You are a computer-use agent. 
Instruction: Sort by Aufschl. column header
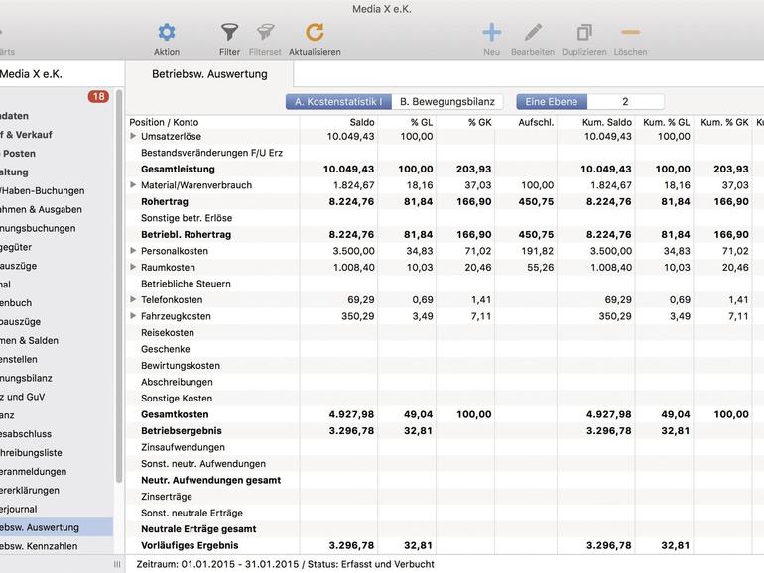(x=536, y=122)
